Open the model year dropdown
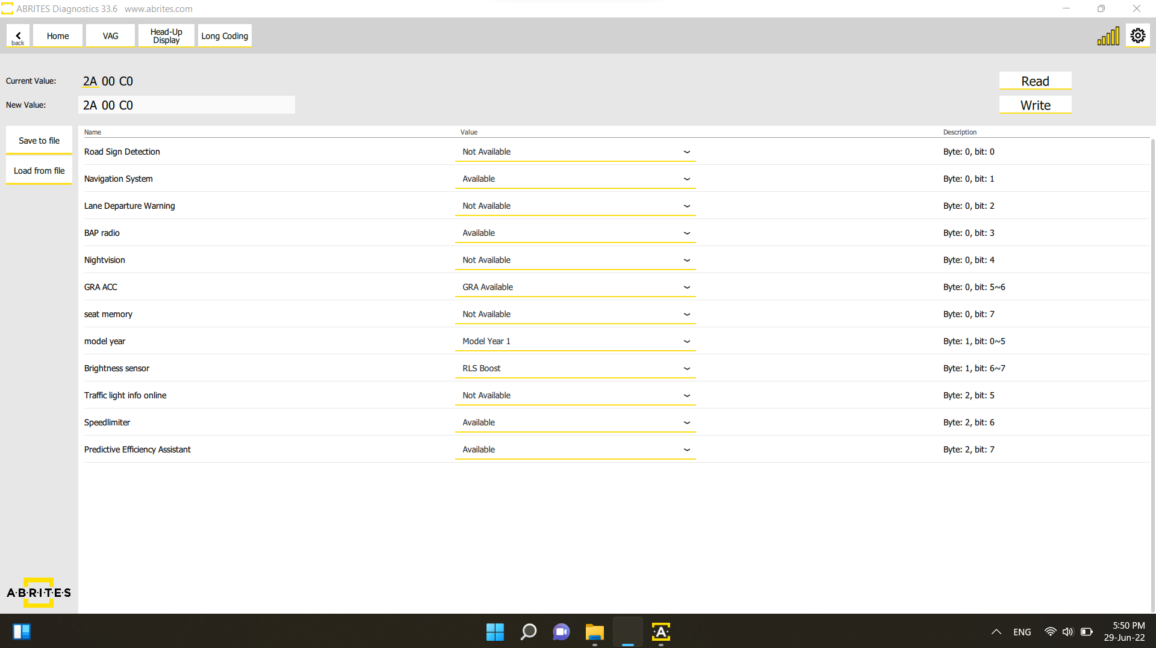This screenshot has height=648, width=1156. tap(575, 341)
